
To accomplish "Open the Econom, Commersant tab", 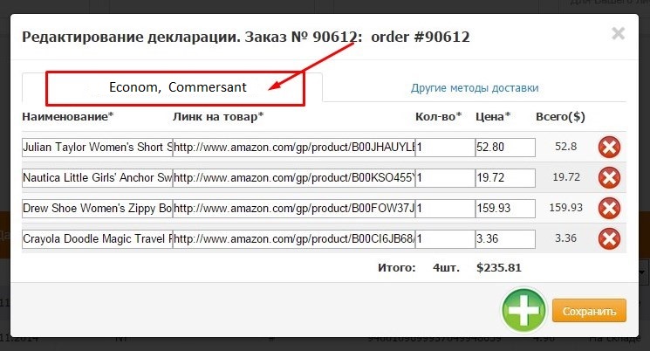I will coord(177,88).
